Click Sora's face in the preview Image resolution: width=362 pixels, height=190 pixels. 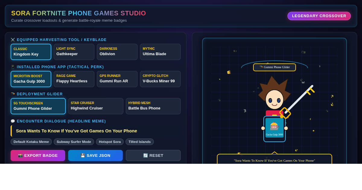(x=275, y=100)
